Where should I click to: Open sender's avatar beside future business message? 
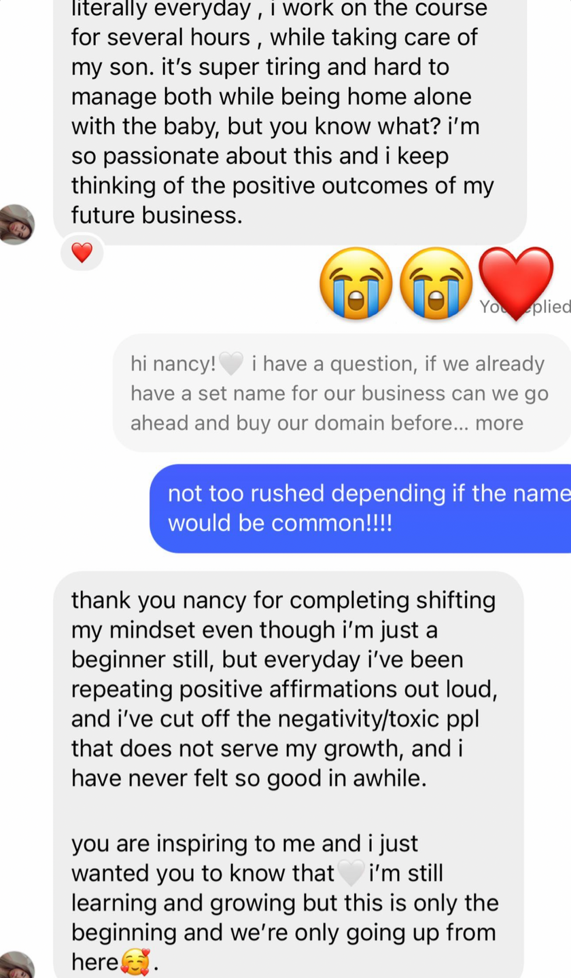(16, 224)
